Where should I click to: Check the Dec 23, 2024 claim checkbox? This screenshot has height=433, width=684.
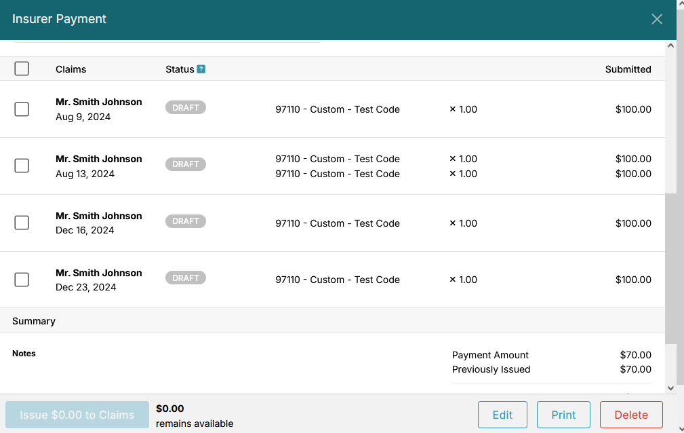[x=21, y=279]
